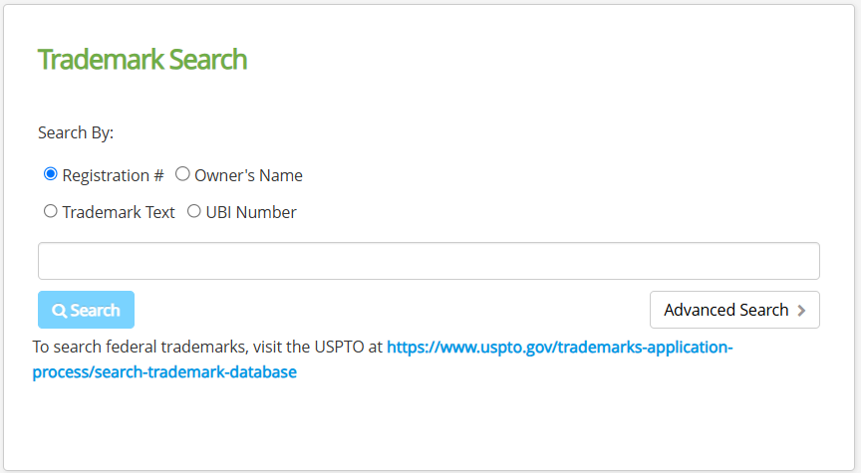Image resolution: width=861 pixels, height=473 pixels.
Task: Click the "Registration #" label text
Action: (114, 175)
